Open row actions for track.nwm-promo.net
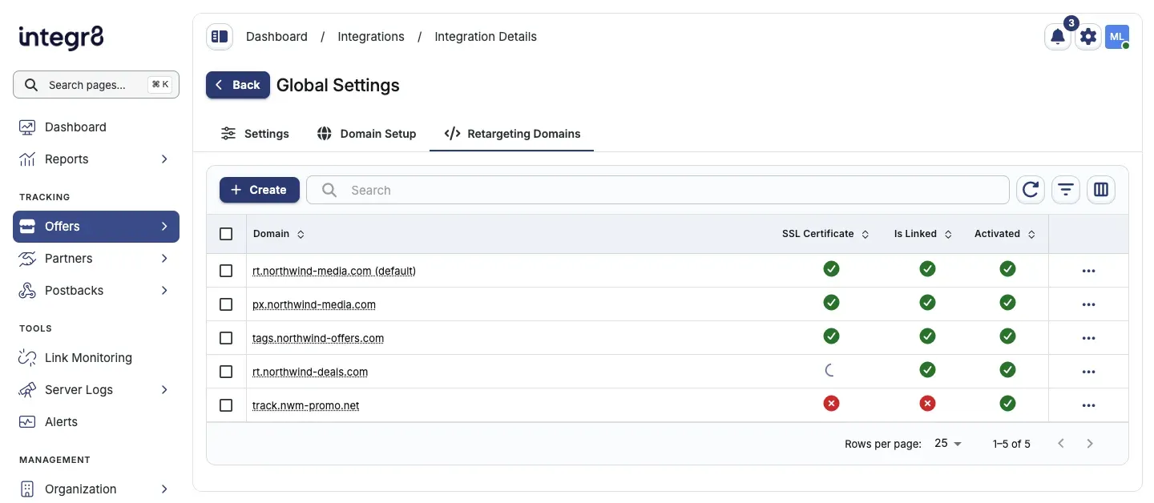 point(1088,405)
